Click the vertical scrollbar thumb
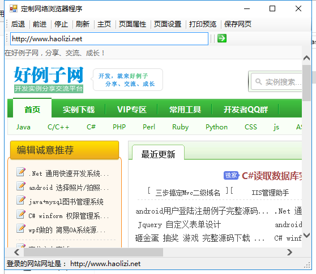 (306, 83)
